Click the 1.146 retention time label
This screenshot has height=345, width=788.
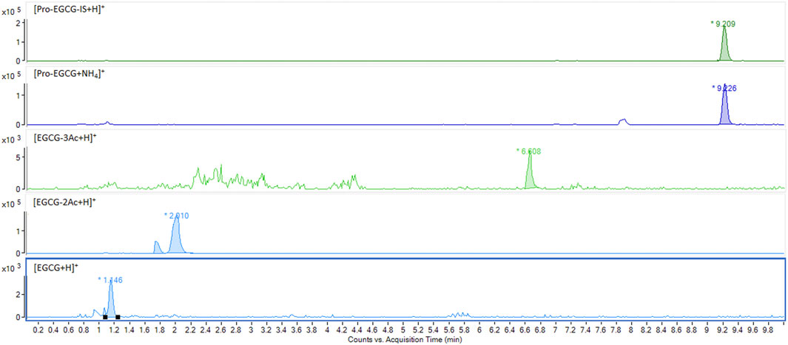coord(110,280)
